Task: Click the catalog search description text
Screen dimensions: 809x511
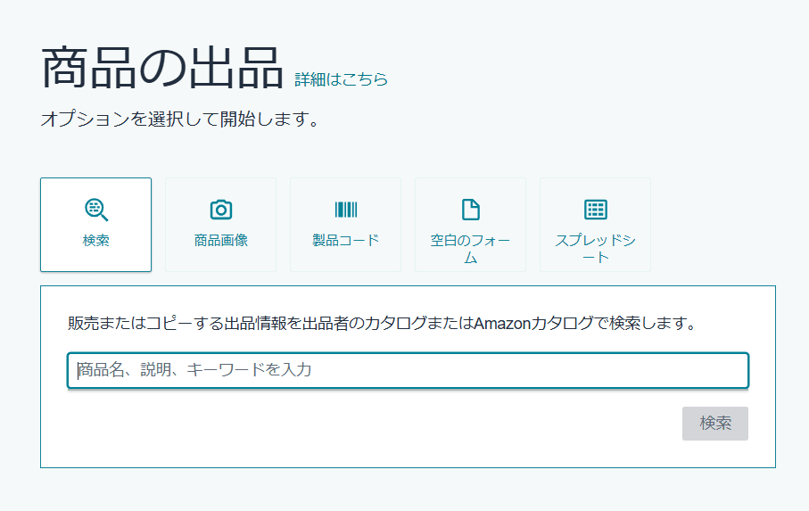Action: pos(383,324)
